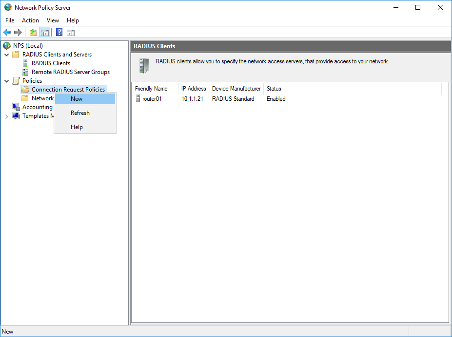Open the Action menu

point(30,20)
